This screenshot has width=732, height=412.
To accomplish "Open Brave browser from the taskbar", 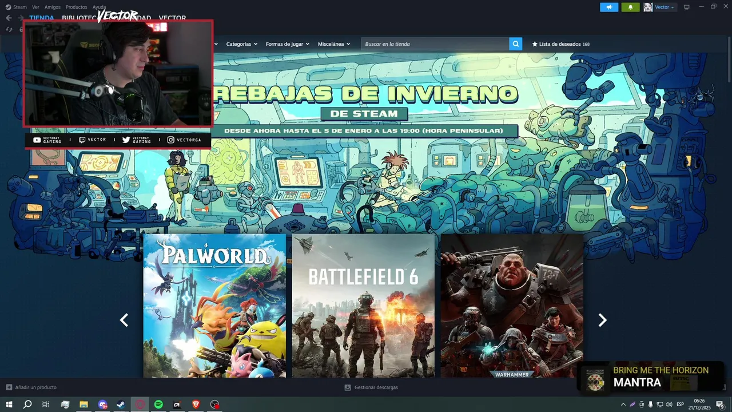I will [196, 405].
